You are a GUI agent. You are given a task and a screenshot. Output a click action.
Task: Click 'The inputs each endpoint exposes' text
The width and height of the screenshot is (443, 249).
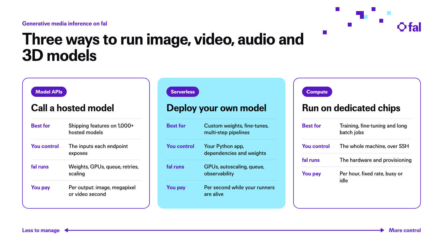coord(98,150)
